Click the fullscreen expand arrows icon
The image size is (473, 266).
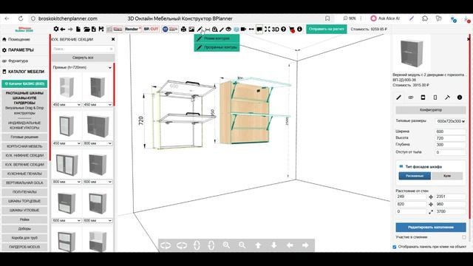(x=268, y=30)
